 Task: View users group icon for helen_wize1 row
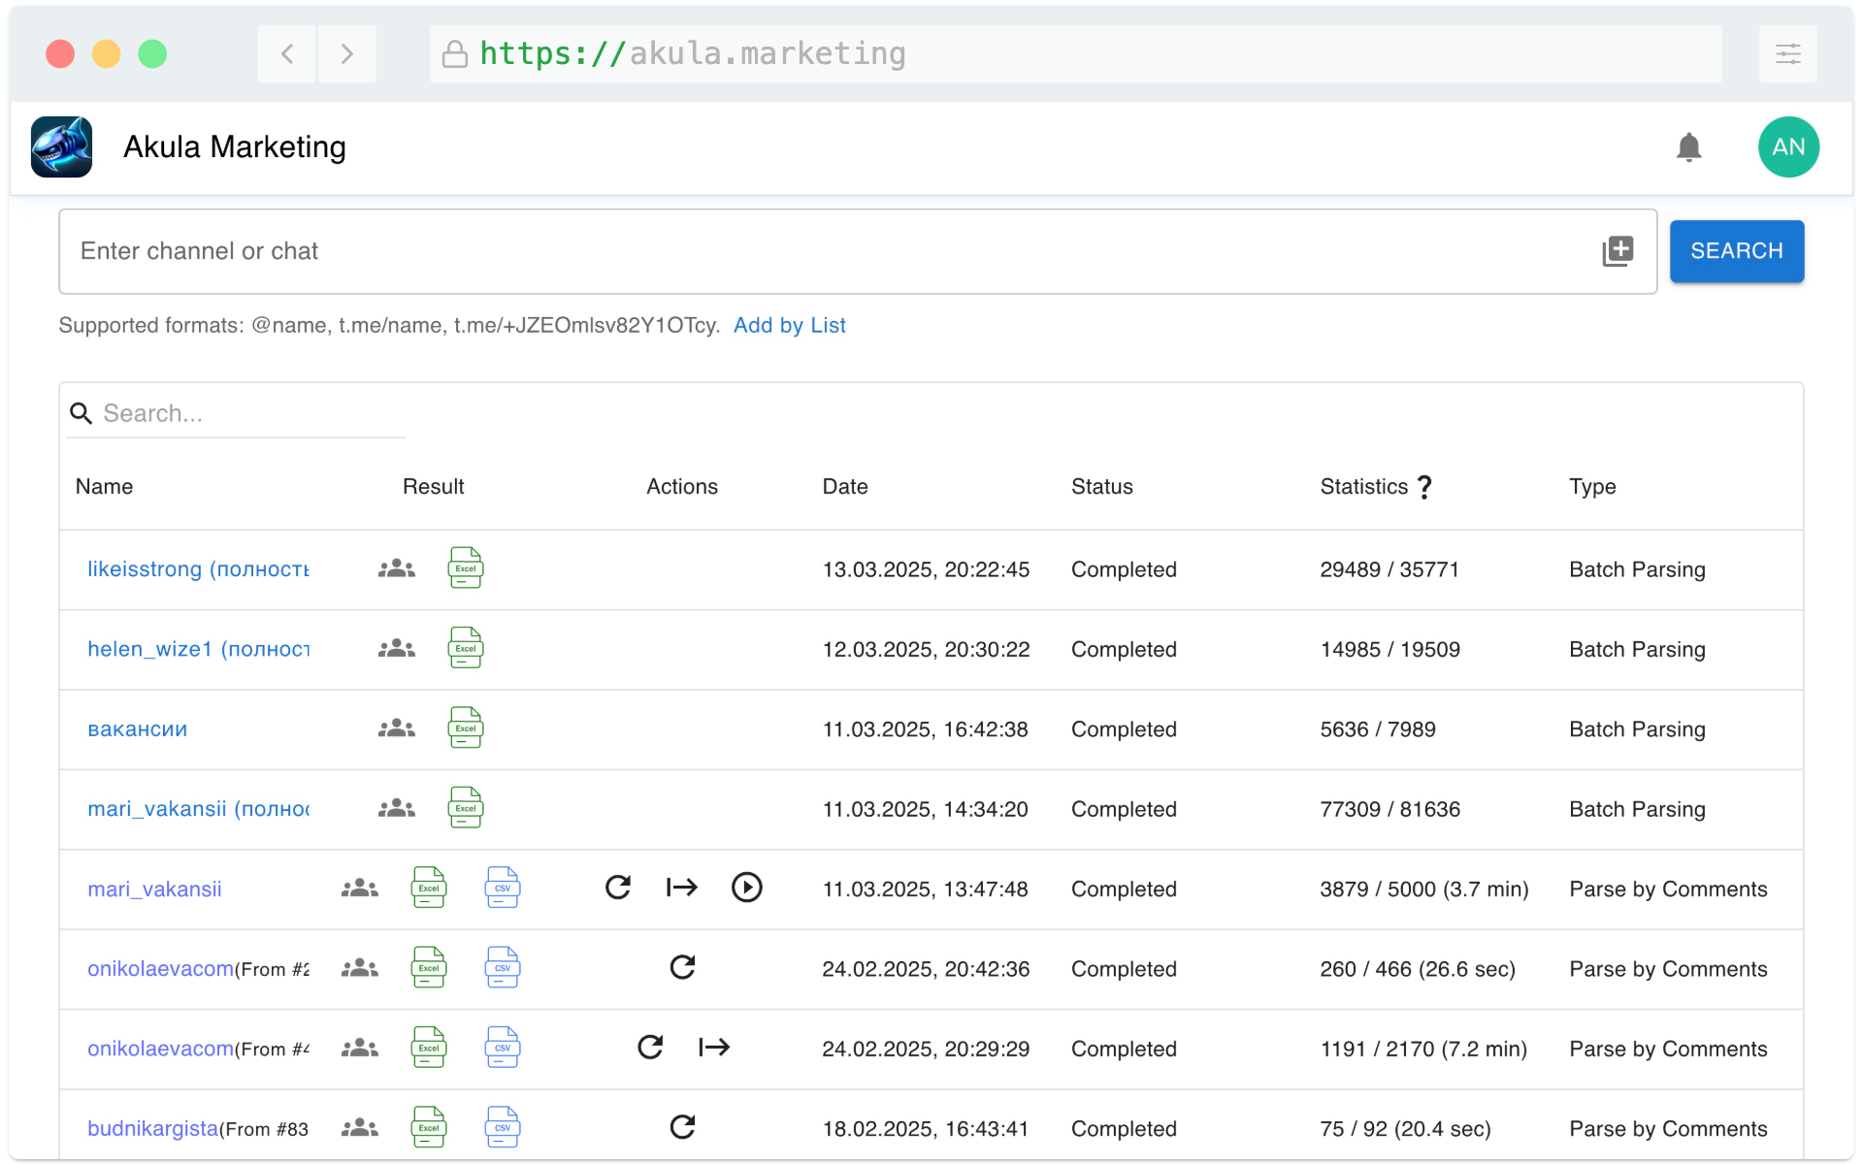click(x=397, y=649)
